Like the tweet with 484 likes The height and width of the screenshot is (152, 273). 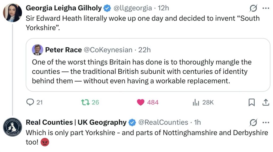tap(141, 102)
